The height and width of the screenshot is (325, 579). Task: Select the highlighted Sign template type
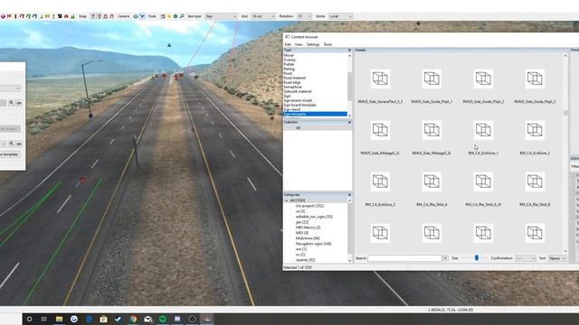point(315,114)
